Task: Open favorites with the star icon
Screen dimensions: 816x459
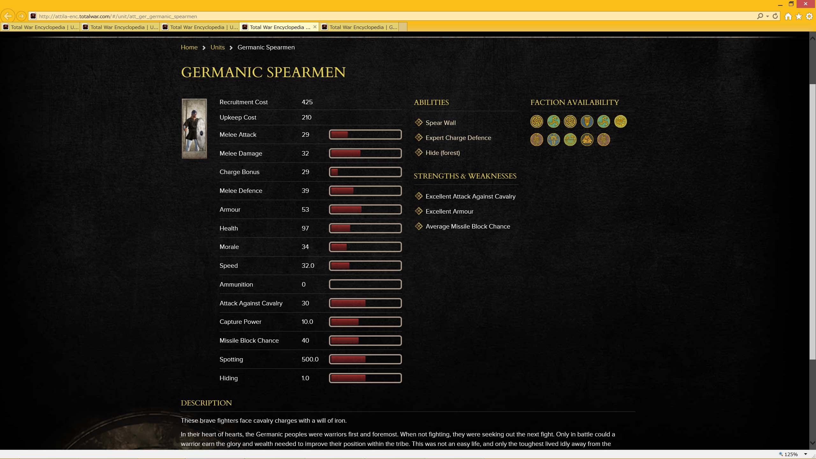Action: click(799, 16)
